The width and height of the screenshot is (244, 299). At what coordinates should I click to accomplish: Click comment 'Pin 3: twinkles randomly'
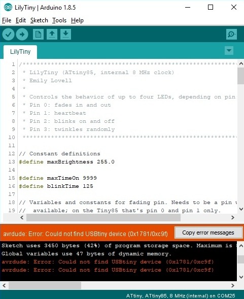pyautogui.click(x=72, y=129)
